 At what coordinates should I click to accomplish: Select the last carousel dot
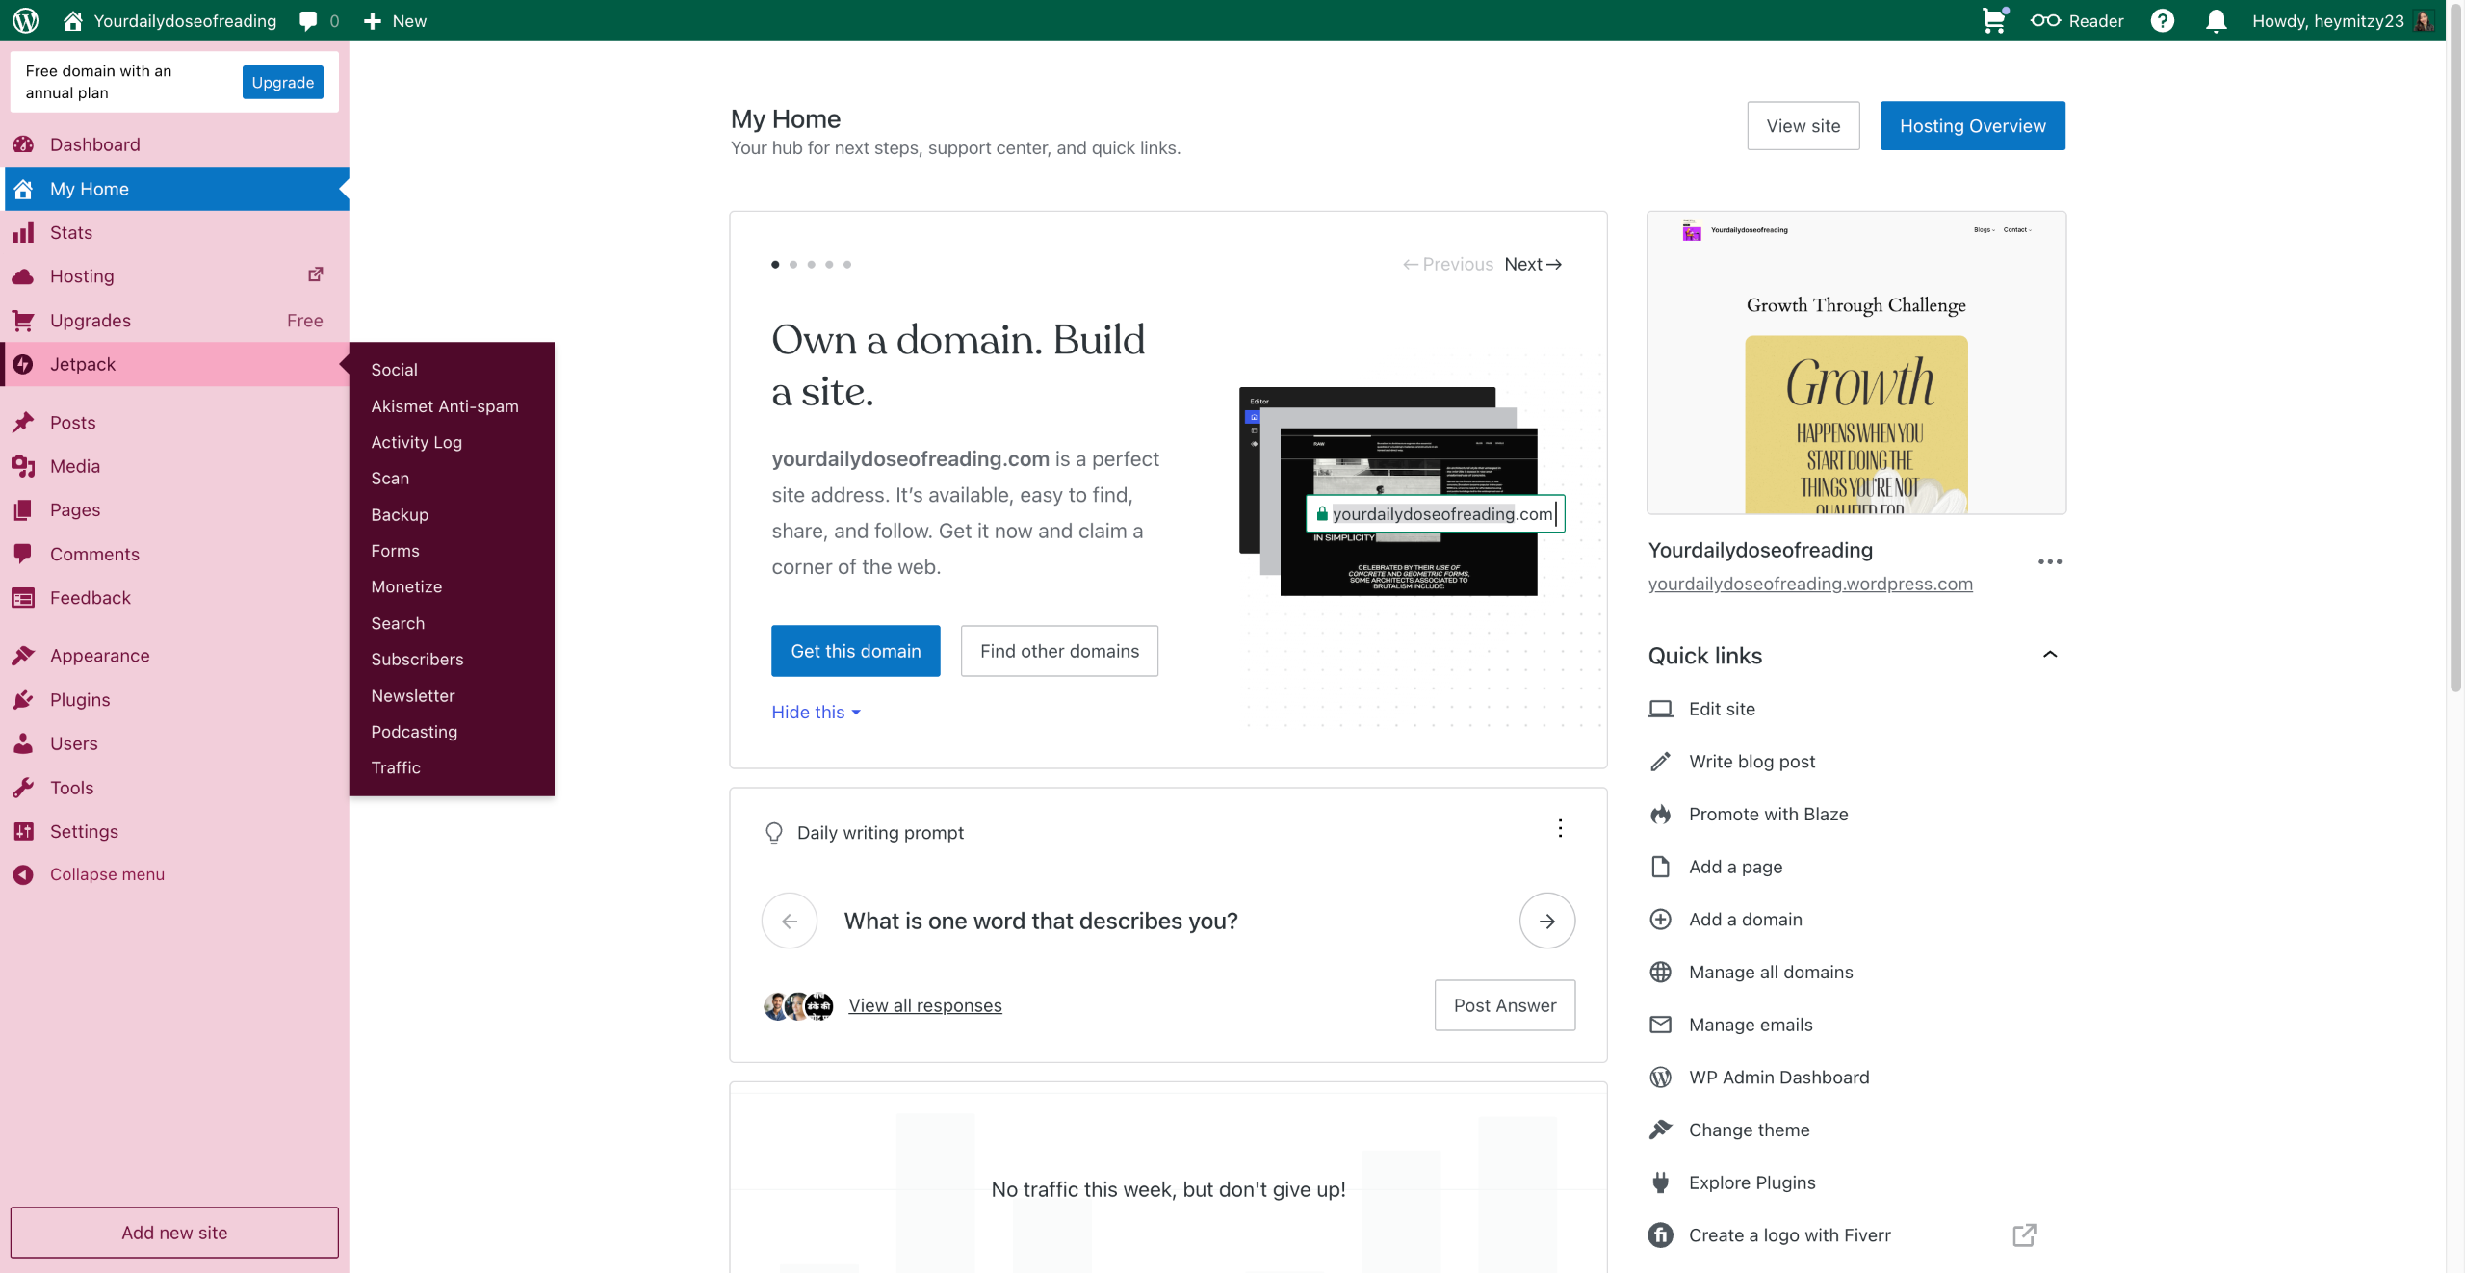pyautogui.click(x=847, y=265)
